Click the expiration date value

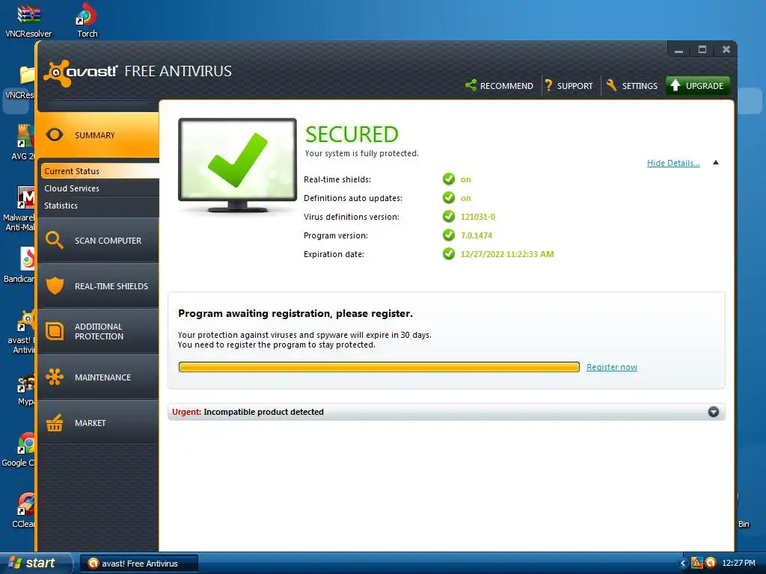507,254
